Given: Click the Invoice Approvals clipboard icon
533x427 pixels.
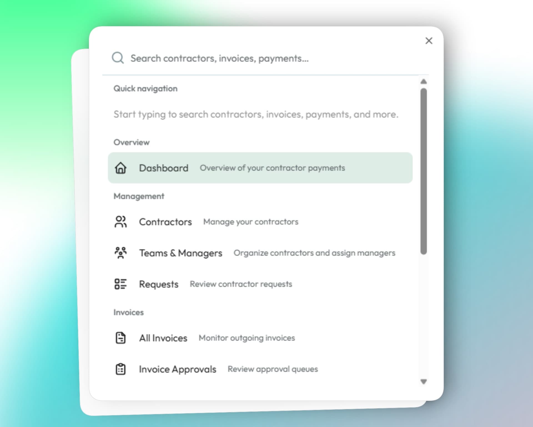Looking at the screenshot, I should 120,369.
